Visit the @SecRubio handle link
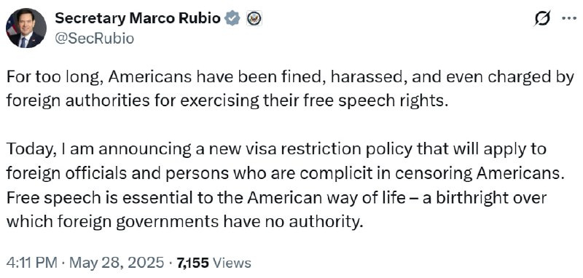This screenshot has height=278, width=583. (95, 39)
